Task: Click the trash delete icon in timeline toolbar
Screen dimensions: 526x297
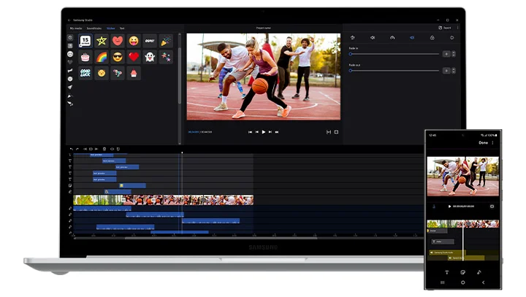Action: pyautogui.click(x=104, y=149)
